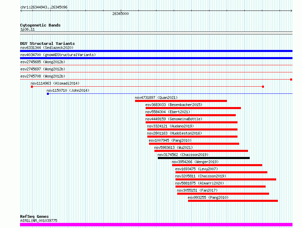The height and width of the screenshot is (228, 302).
Task: Click the RefSeq Genes track title
Action: click(34, 216)
